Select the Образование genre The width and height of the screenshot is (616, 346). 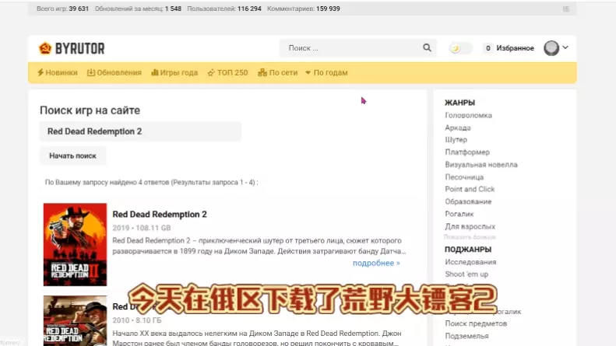coord(468,201)
